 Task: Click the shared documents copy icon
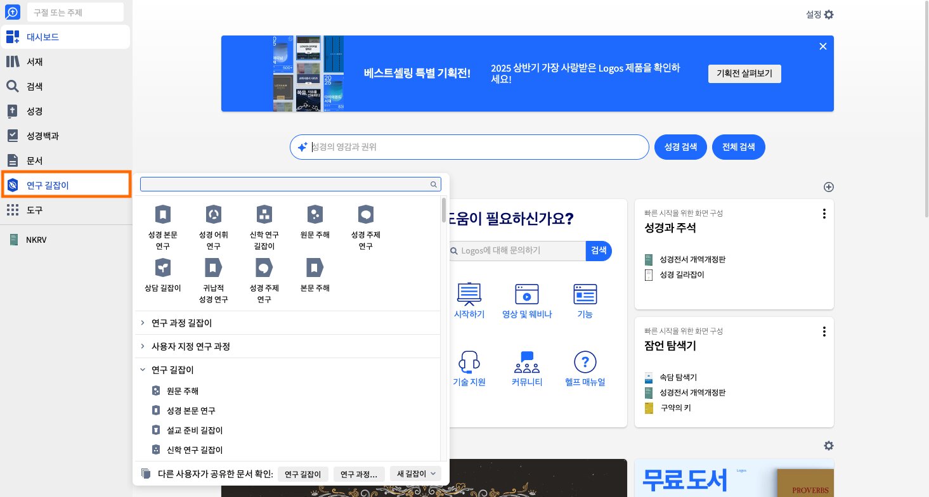pos(146,474)
